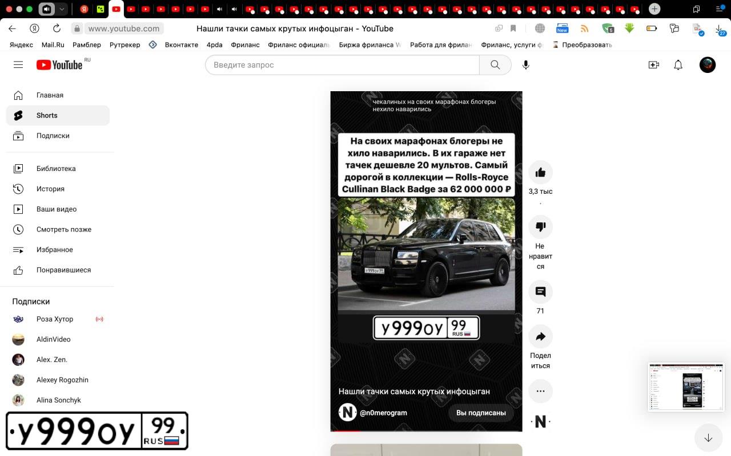The width and height of the screenshot is (731, 456).
Task: Open the Рамблер bookmark
Action: click(87, 44)
